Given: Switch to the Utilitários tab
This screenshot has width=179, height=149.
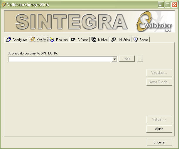Looking at the screenshot, I should [120, 40].
